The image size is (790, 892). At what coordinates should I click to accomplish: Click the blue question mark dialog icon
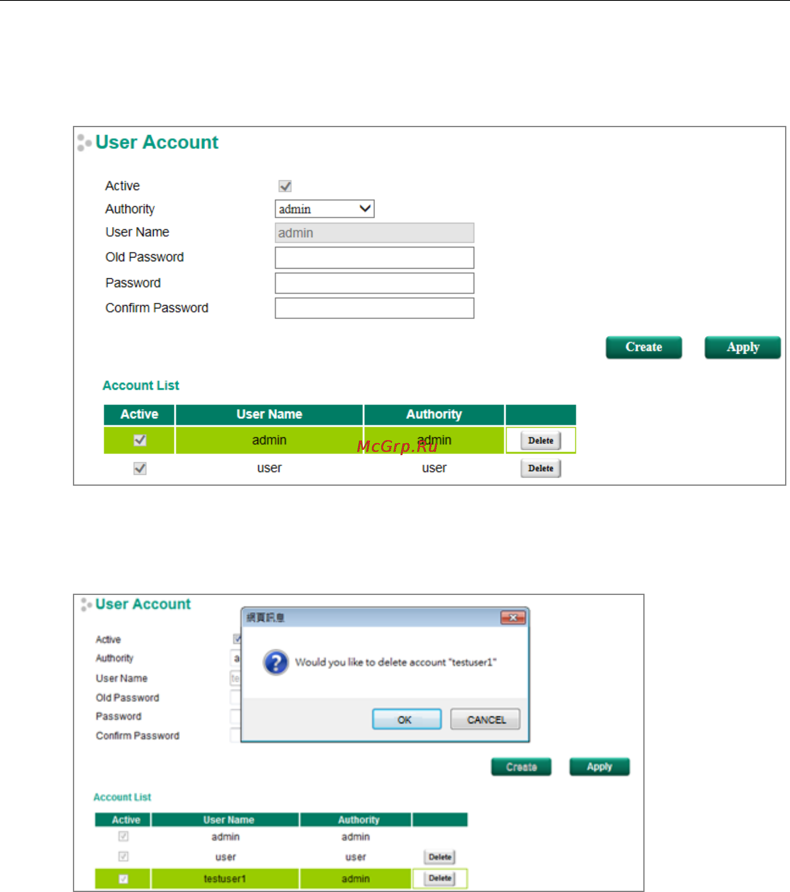[276, 663]
